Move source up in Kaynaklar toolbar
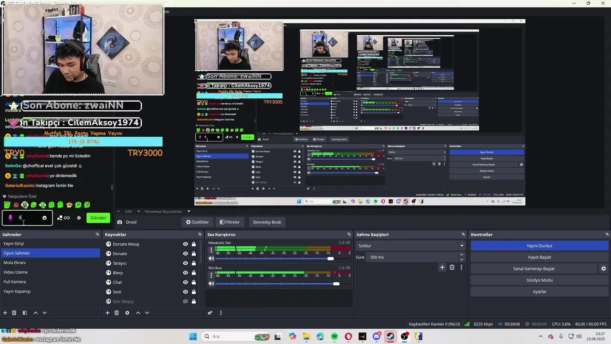Screen dimensions: 611x344 pos(138,313)
